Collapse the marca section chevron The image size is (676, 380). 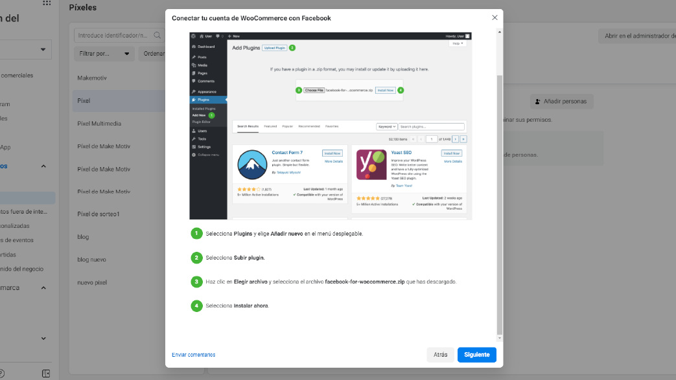tap(43, 287)
